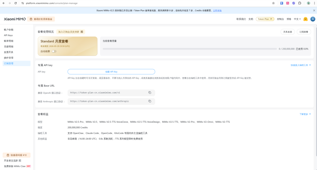Open 文档 in top navigation
317x170 pixels.
click(251, 19)
